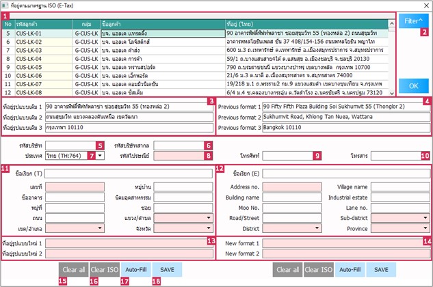Click the Building name input field
Screen dimensions: 433x287
tap(292, 197)
